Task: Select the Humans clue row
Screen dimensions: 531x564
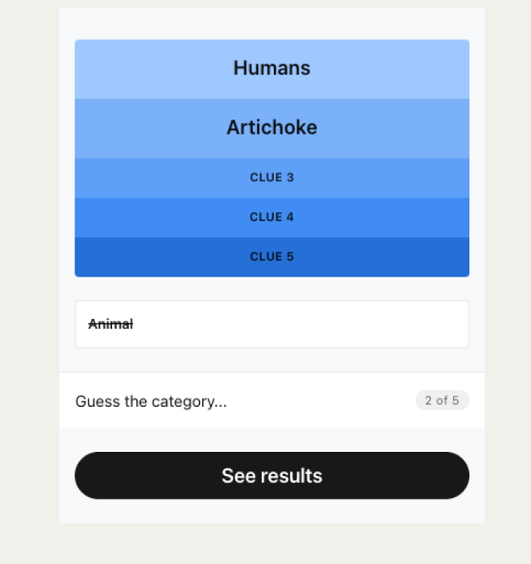Action: point(272,69)
